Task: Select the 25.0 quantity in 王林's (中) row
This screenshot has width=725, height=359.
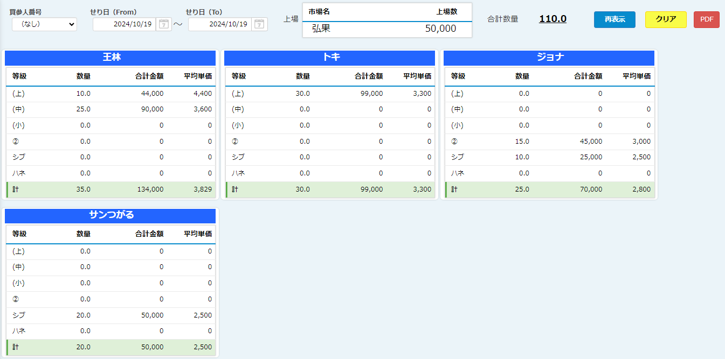Action: click(x=84, y=110)
